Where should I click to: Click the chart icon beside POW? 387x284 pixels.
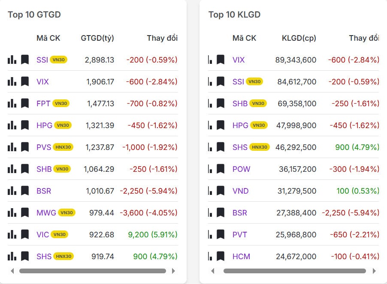pyautogui.click(x=210, y=169)
